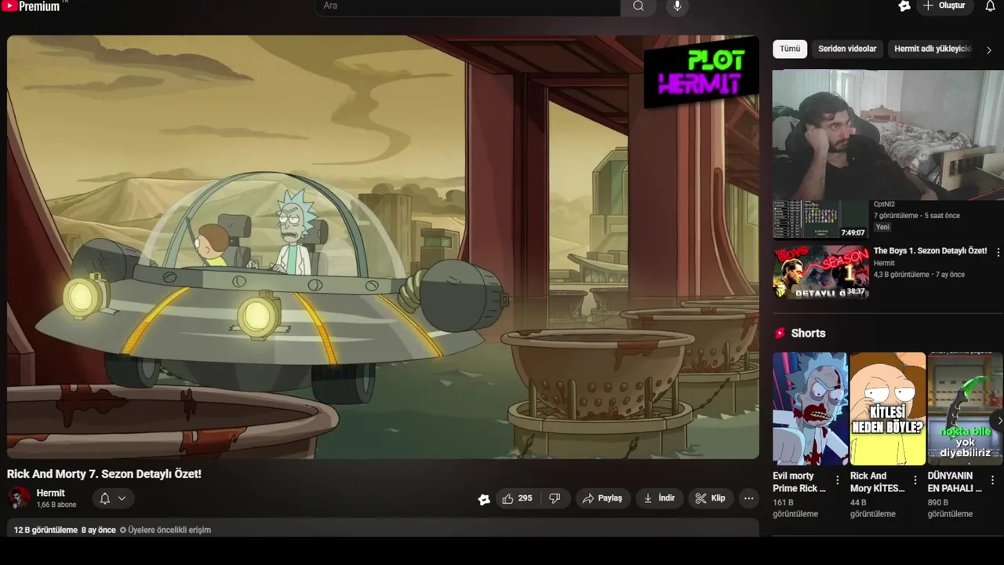Submit search with the magnifier icon
1004x565 pixels.
click(638, 6)
